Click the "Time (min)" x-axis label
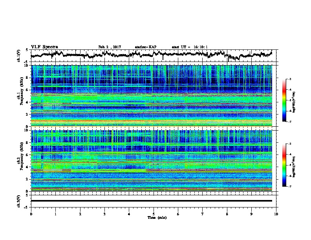The height and width of the screenshot is (240, 311). 157,218
